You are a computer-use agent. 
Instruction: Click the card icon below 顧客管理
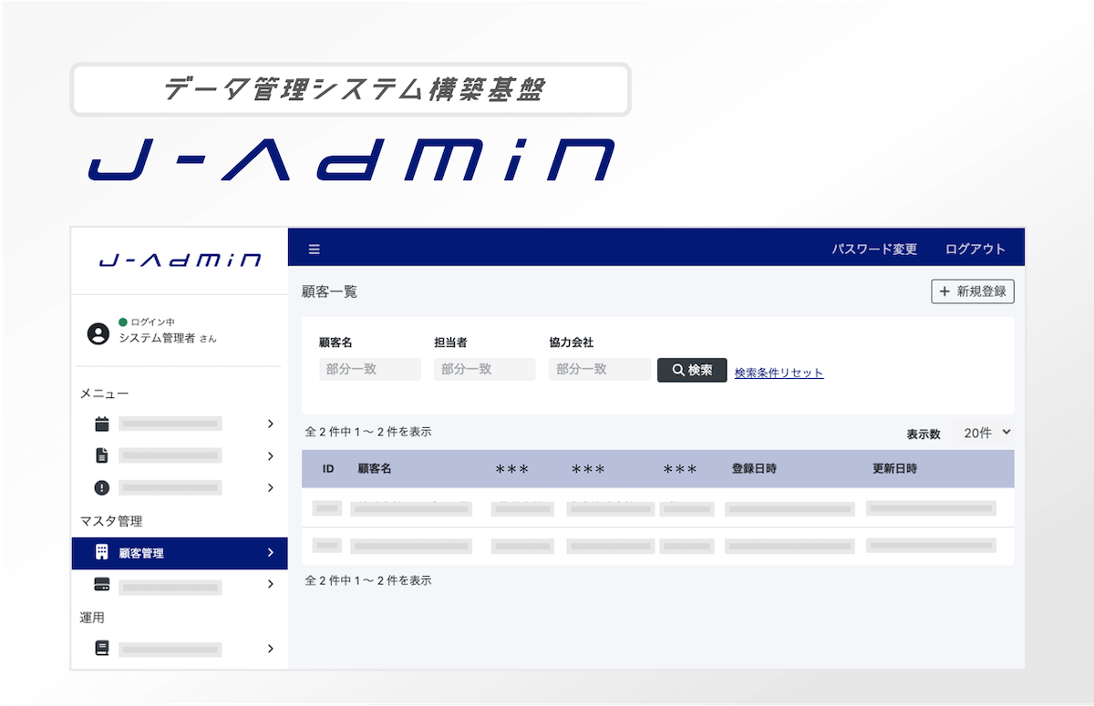click(x=101, y=584)
